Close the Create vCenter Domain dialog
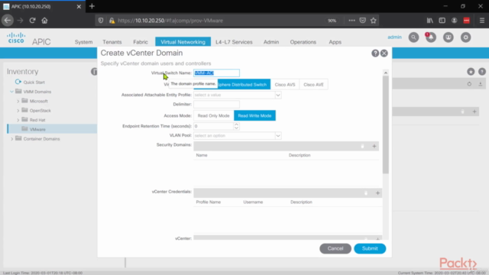 tap(384, 53)
